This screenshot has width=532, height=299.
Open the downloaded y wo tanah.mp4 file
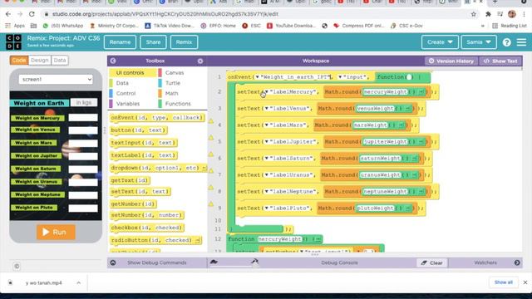(43, 282)
